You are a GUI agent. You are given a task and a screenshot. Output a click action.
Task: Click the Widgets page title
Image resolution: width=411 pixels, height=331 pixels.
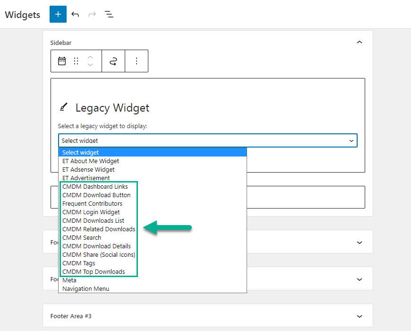(23, 15)
